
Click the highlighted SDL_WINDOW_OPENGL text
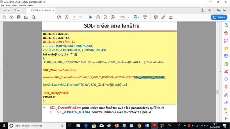(149, 77)
